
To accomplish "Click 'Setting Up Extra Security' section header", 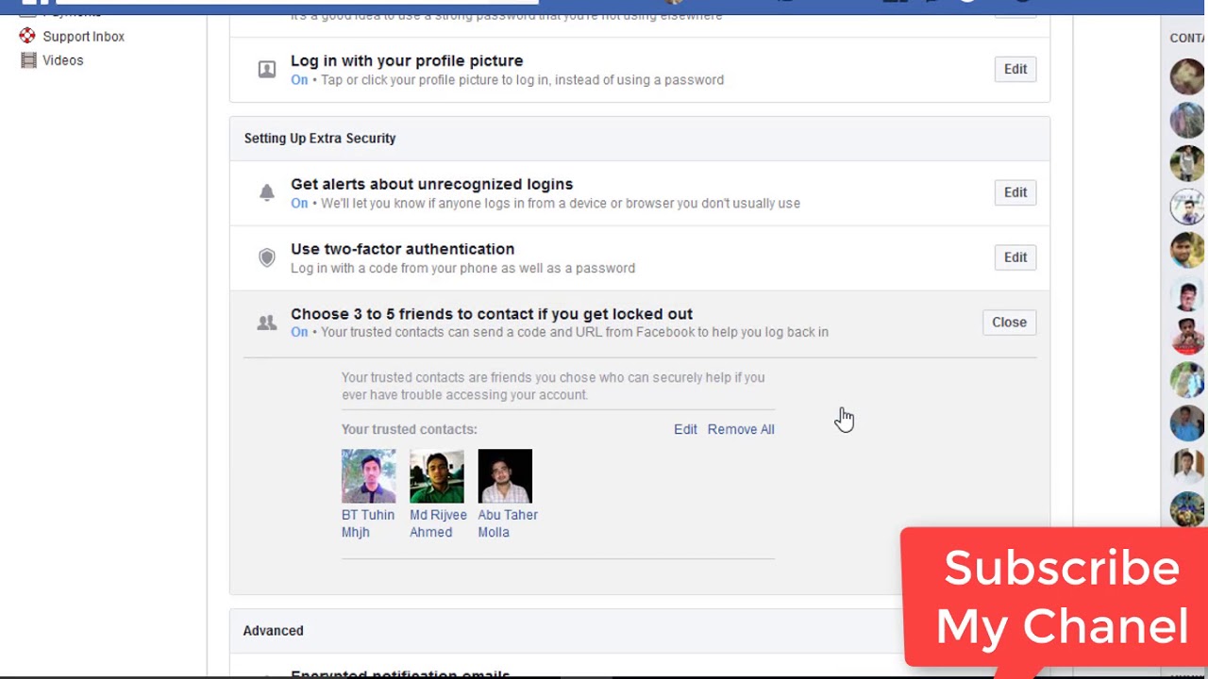I will 320,138.
